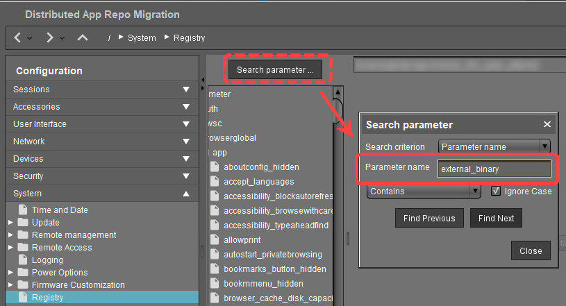Click the Logging page icon
Viewport: 566px width, 306px height.
point(24,260)
